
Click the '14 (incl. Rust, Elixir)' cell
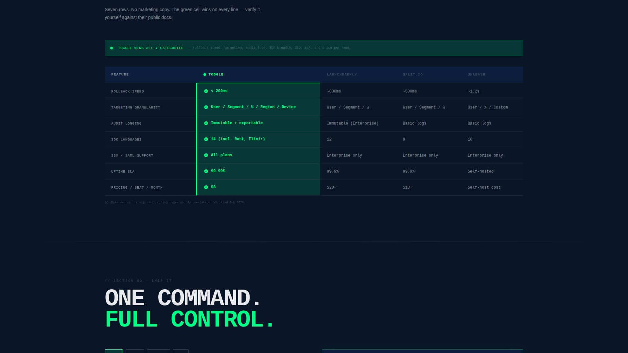click(258, 139)
